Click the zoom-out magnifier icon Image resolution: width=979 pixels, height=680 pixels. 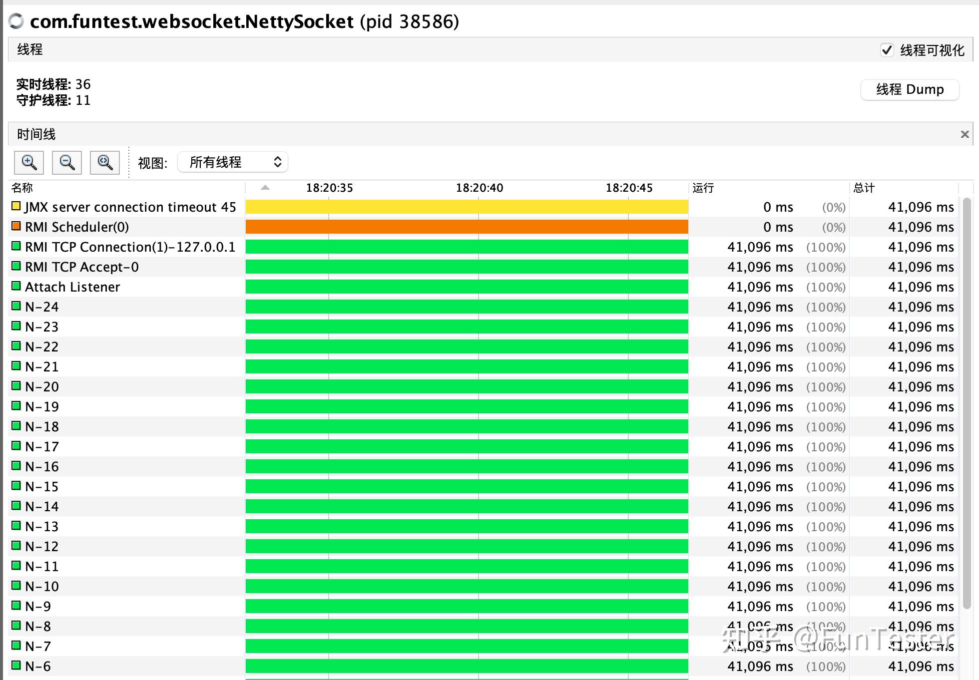click(67, 162)
